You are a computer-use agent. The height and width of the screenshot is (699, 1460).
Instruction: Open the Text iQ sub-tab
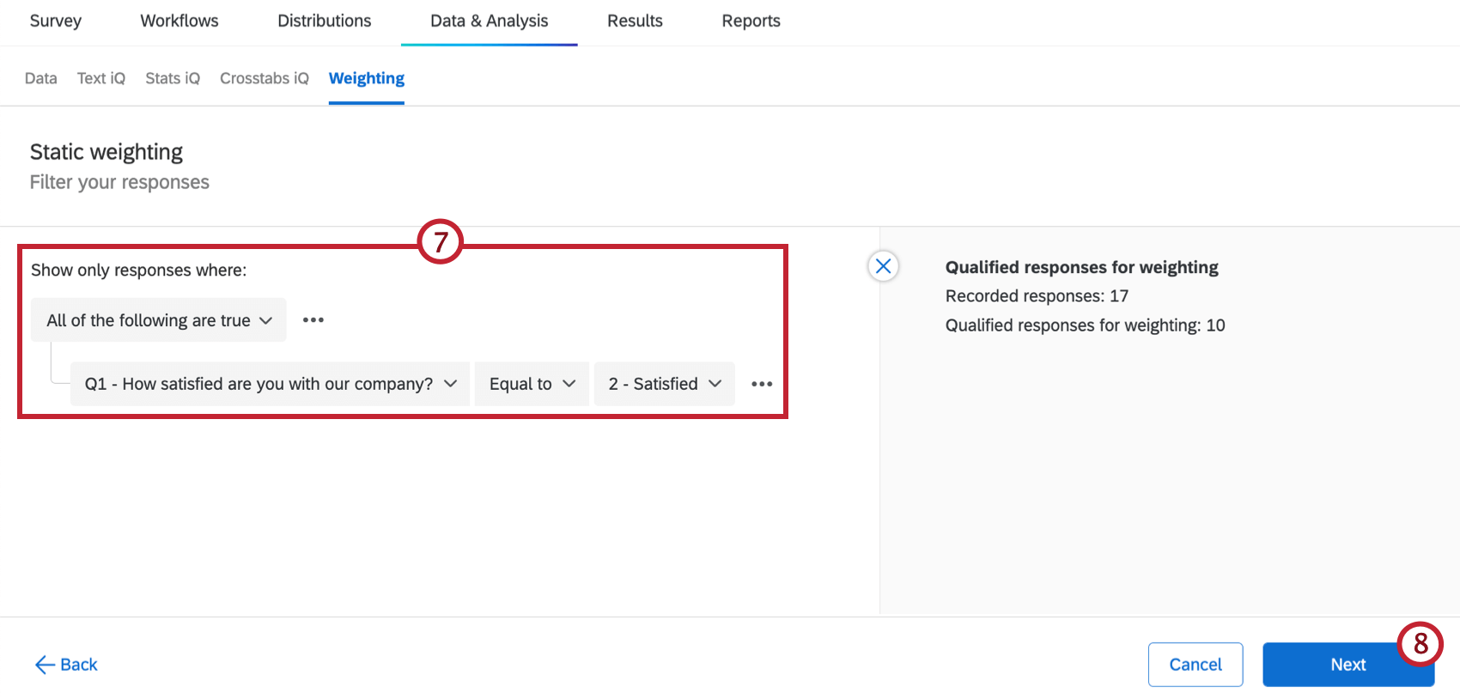point(101,78)
